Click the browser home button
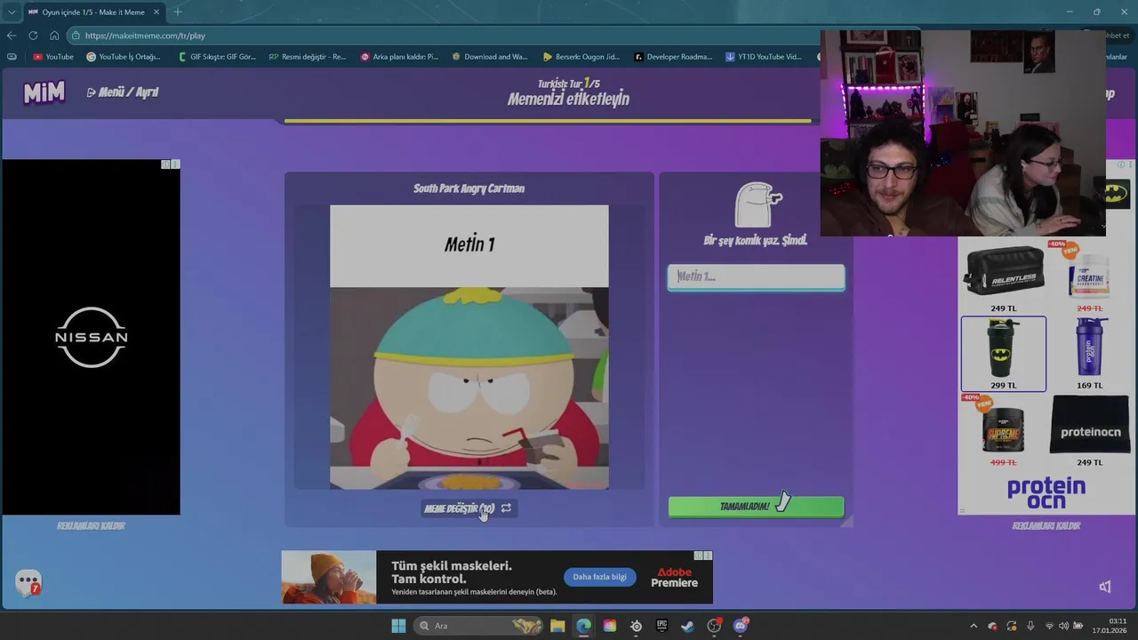1138x640 pixels. pyautogui.click(x=54, y=36)
